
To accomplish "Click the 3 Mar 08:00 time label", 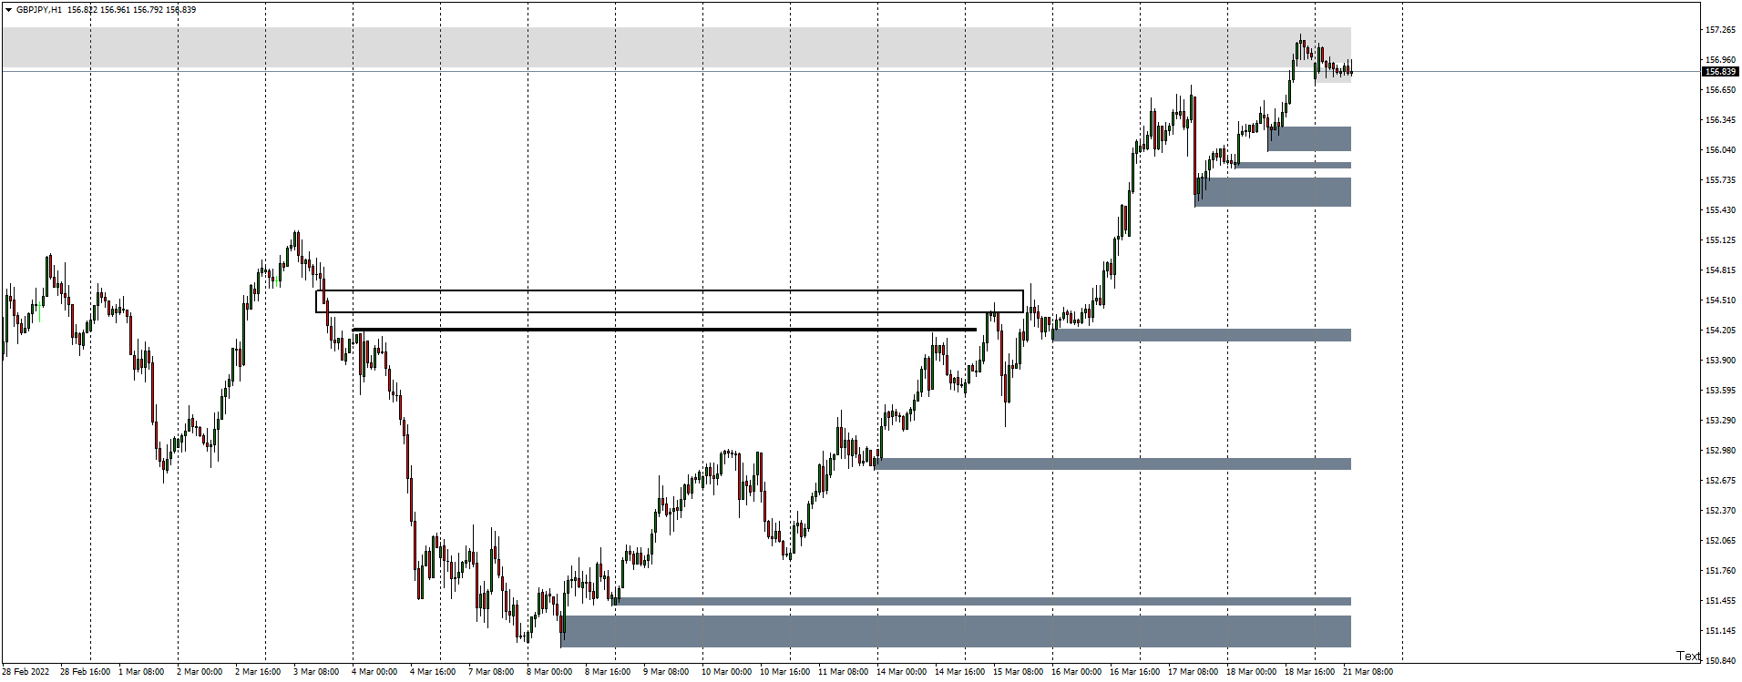I will 316,672.
